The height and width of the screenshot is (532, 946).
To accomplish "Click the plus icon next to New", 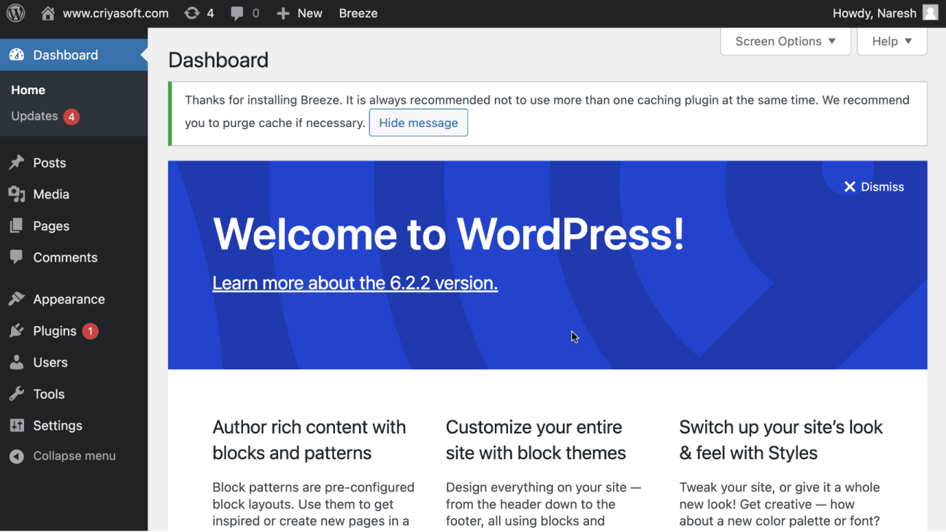I will (283, 13).
